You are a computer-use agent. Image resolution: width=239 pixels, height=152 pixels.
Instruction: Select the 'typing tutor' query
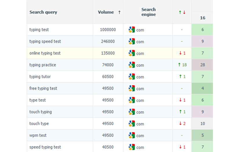click(x=40, y=76)
